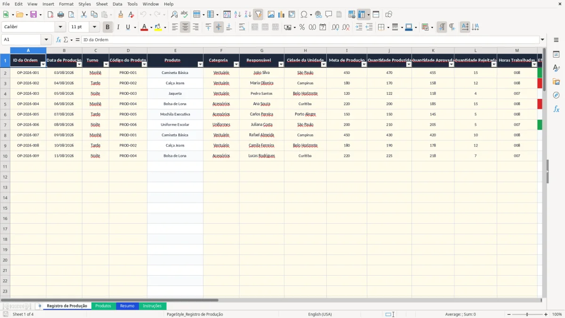The height and width of the screenshot is (318, 565).
Task: Toggle Align Left
Action: [175, 27]
